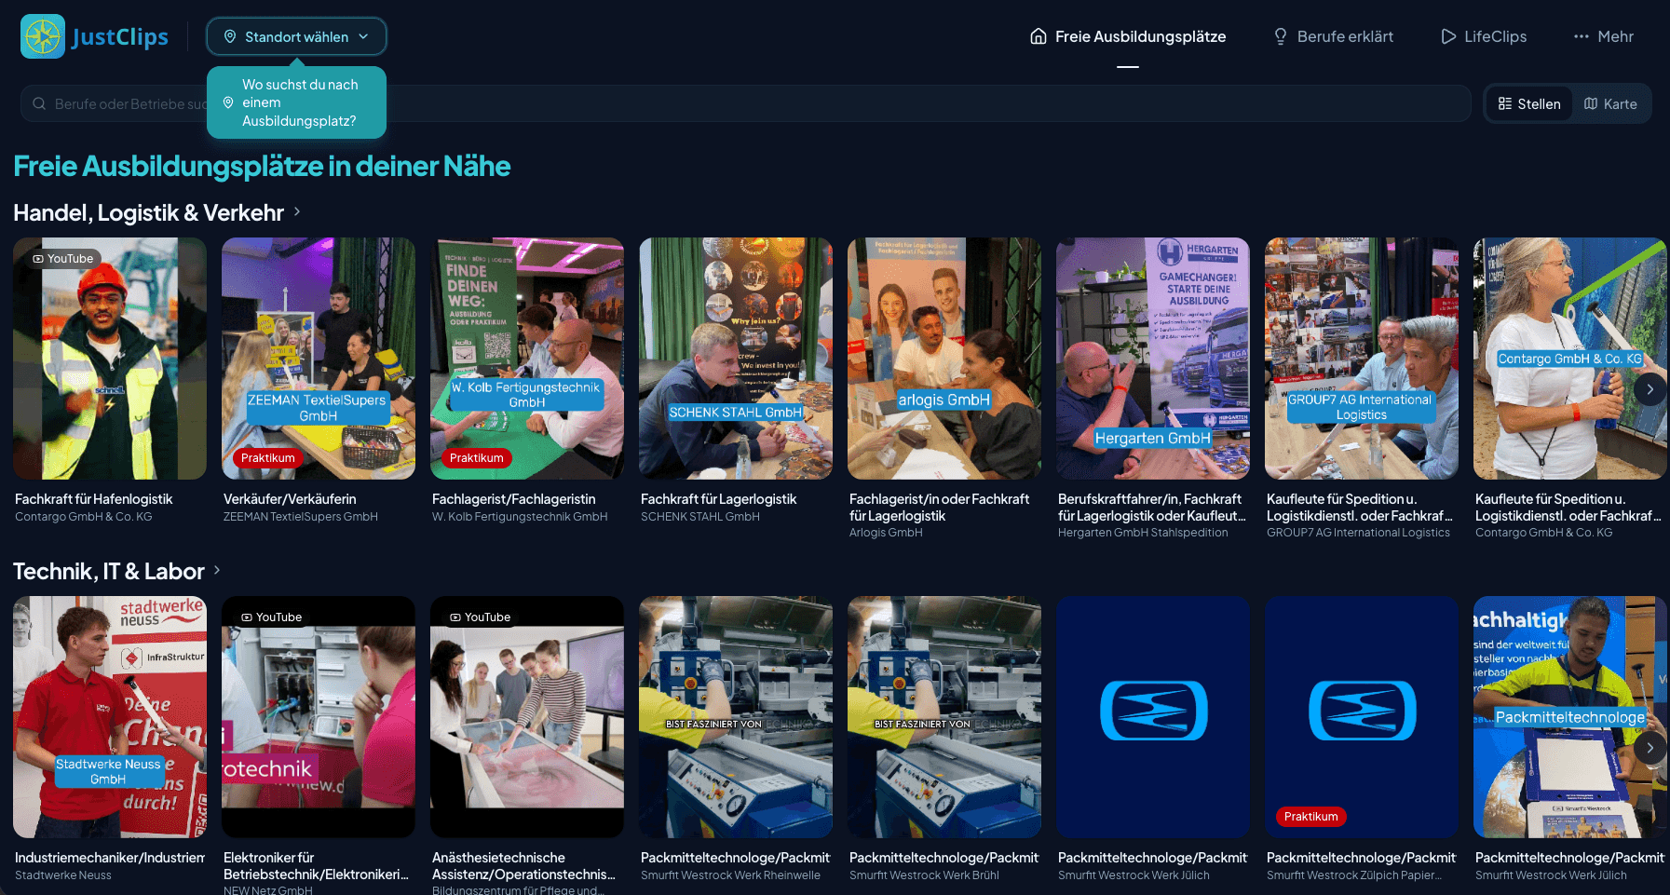This screenshot has height=895, width=1670.
Task: Open the Contargo thumbnail of the Kaufleute card
Action: [x=1570, y=359]
